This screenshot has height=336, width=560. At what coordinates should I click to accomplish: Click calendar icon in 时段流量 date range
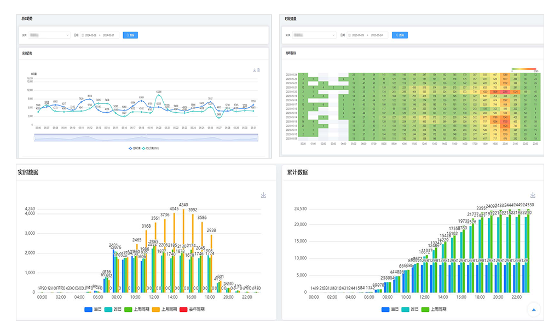(x=350, y=36)
